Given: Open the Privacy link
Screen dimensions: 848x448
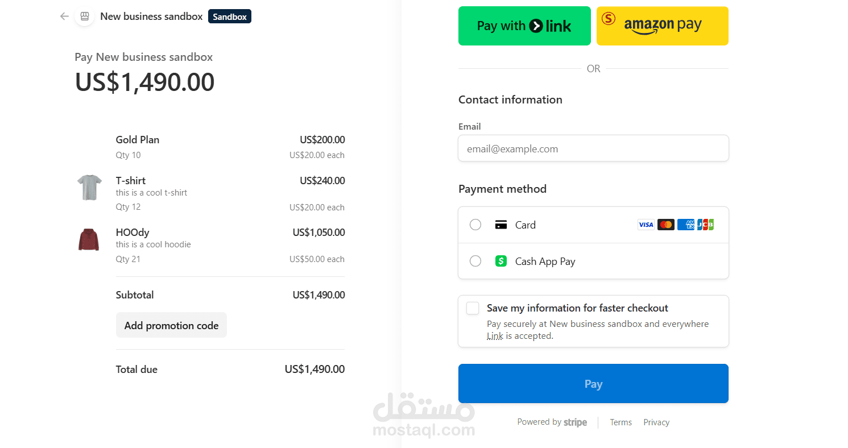Looking at the screenshot, I should pos(656,422).
